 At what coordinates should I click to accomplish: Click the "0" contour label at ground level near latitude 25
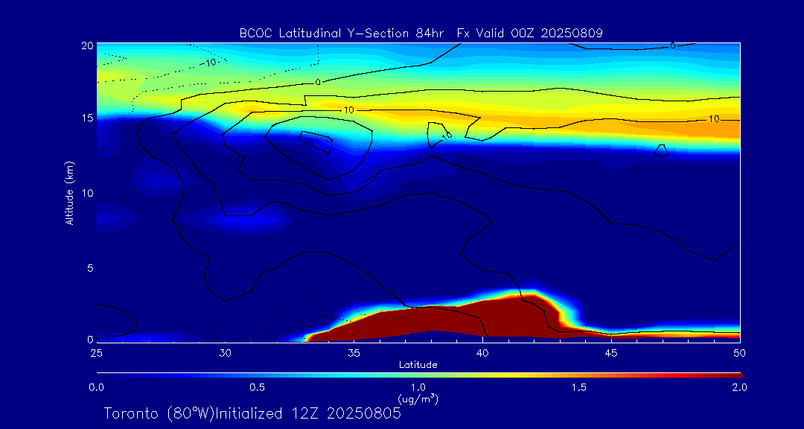(x=106, y=336)
